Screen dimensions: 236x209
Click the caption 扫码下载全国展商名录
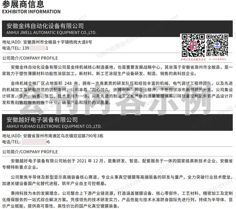pos(193,59)
